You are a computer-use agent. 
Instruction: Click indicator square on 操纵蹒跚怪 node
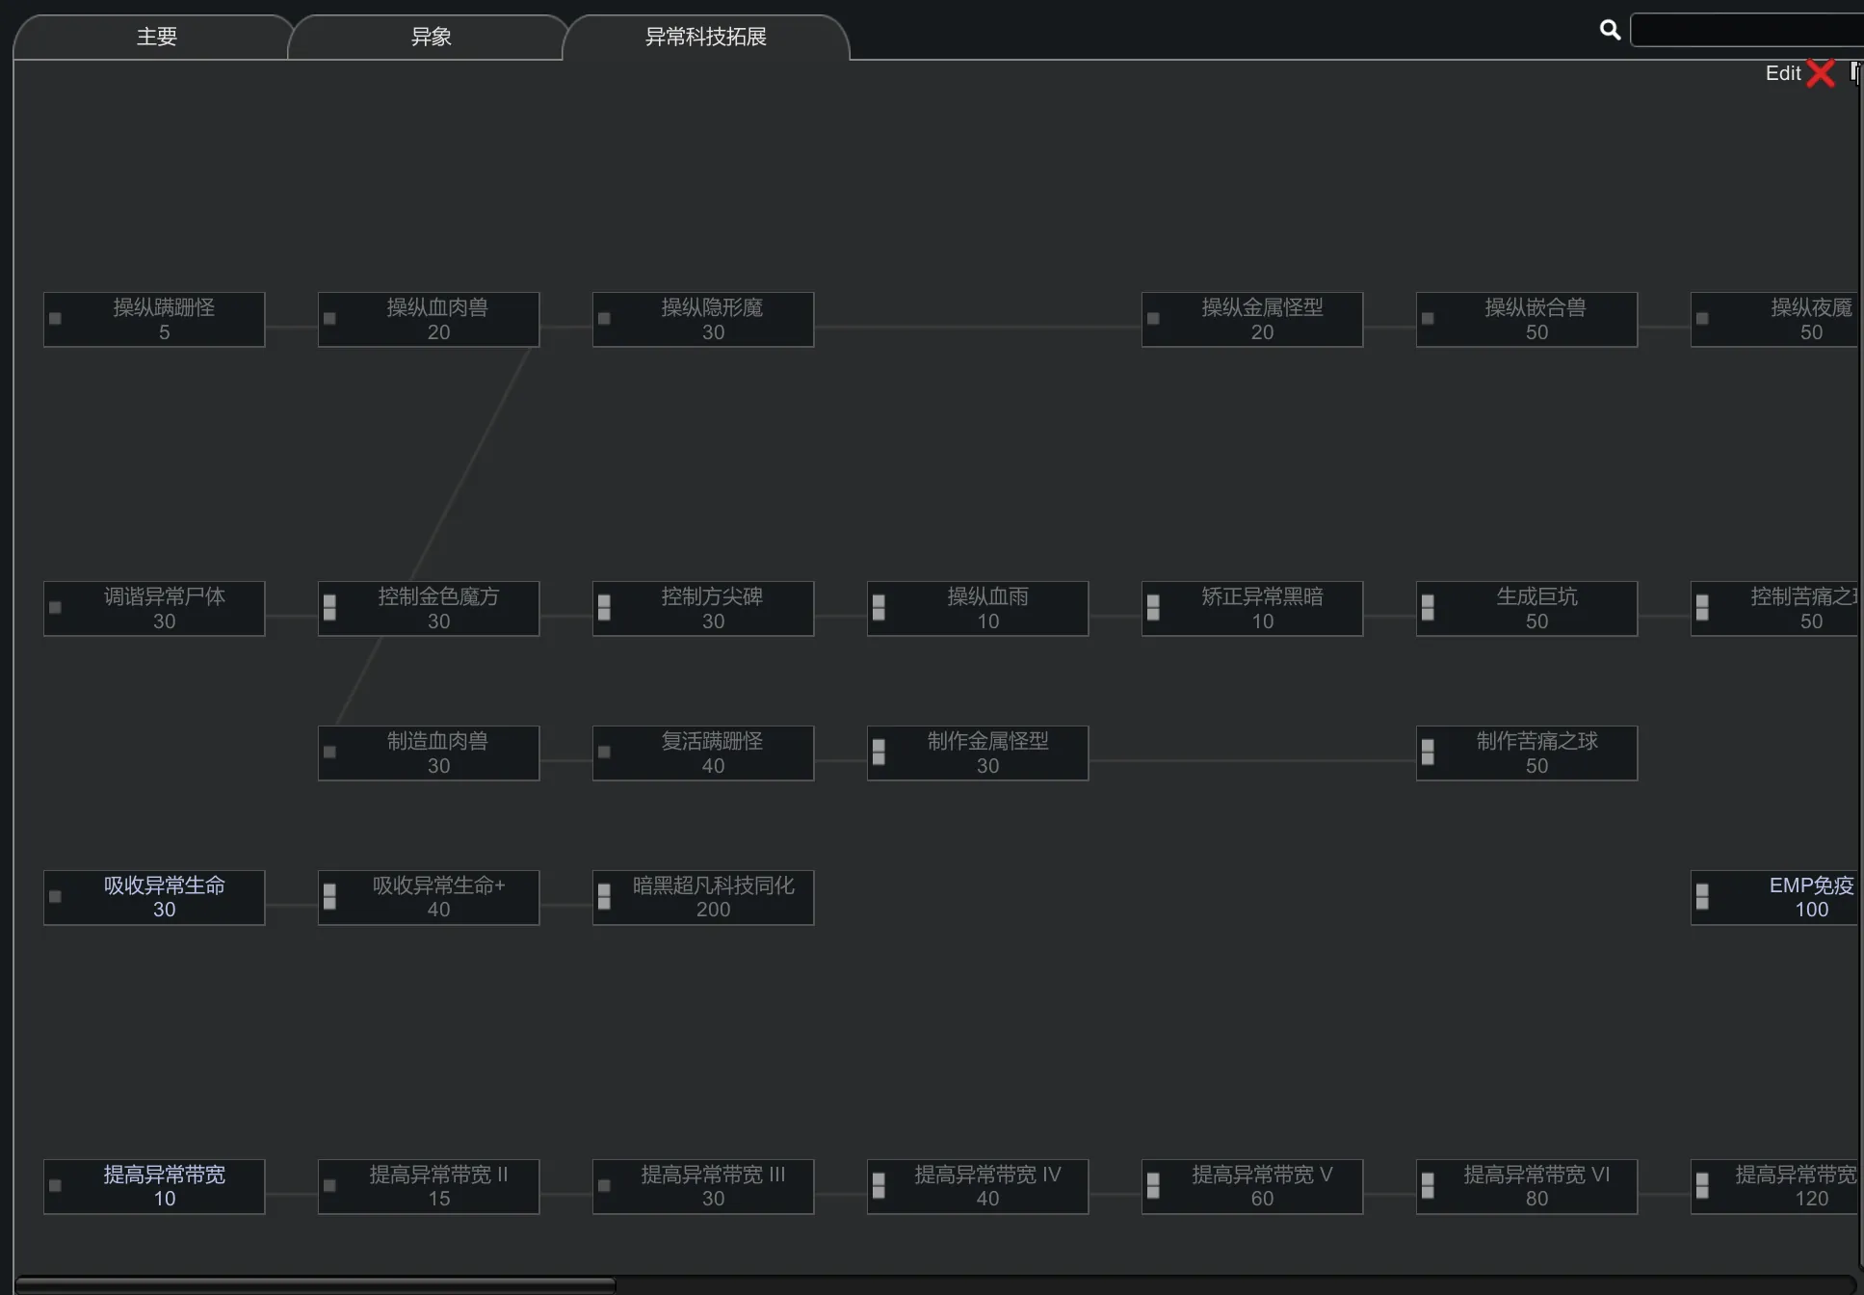[56, 319]
